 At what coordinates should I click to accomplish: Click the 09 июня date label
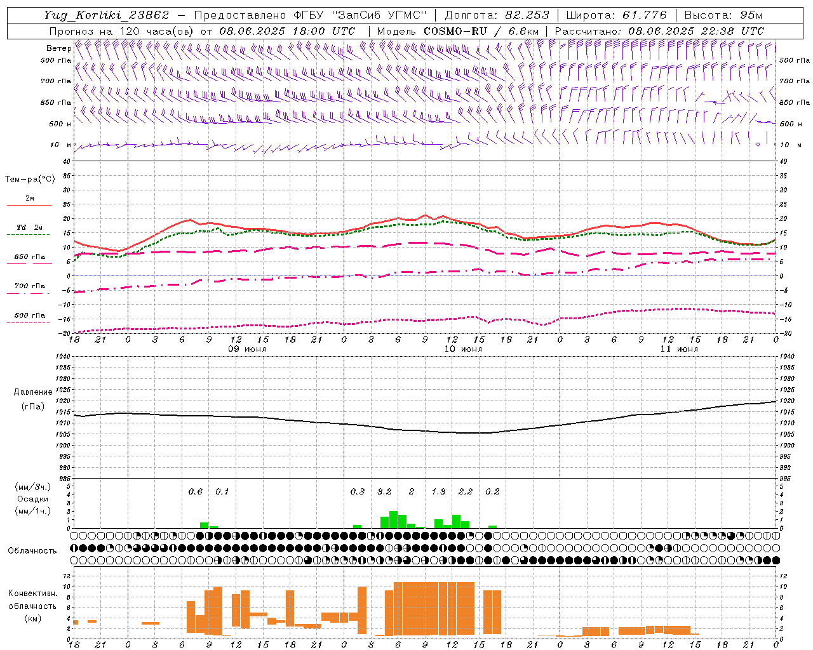click(247, 349)
